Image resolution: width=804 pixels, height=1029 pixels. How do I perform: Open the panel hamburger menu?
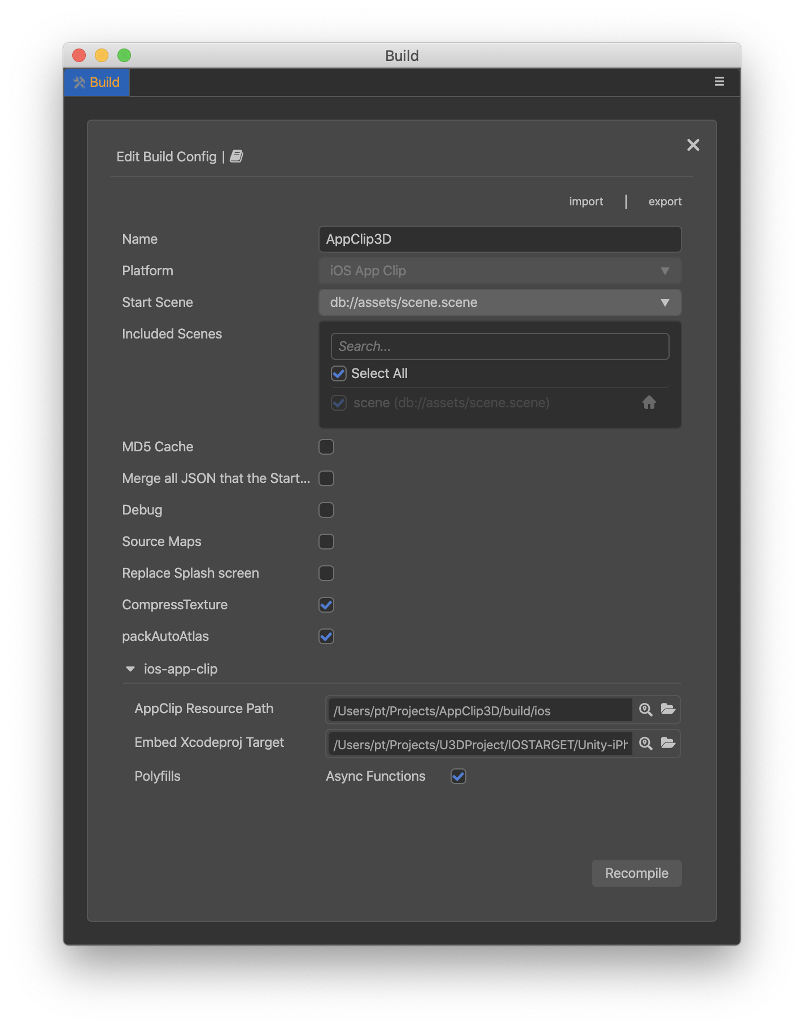(x=719, y=82)
